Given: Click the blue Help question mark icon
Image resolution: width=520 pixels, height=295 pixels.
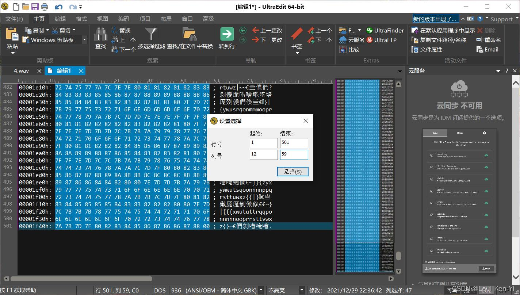Looking at the screenshot, I should click(x=480, y=19).
